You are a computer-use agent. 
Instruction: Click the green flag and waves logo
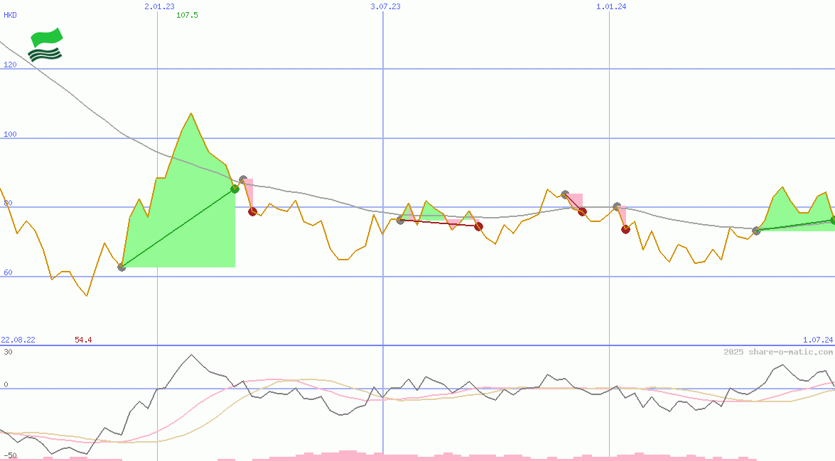pyautogui.click(x=45, y=45)
